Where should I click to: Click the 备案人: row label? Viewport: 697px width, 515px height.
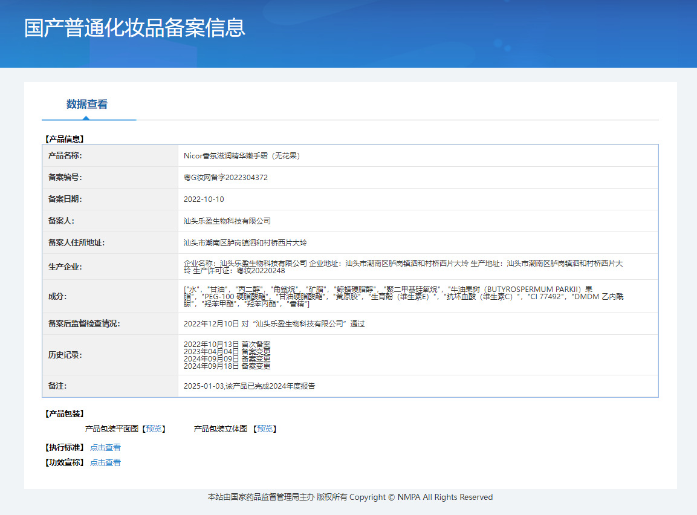[61, 221]
